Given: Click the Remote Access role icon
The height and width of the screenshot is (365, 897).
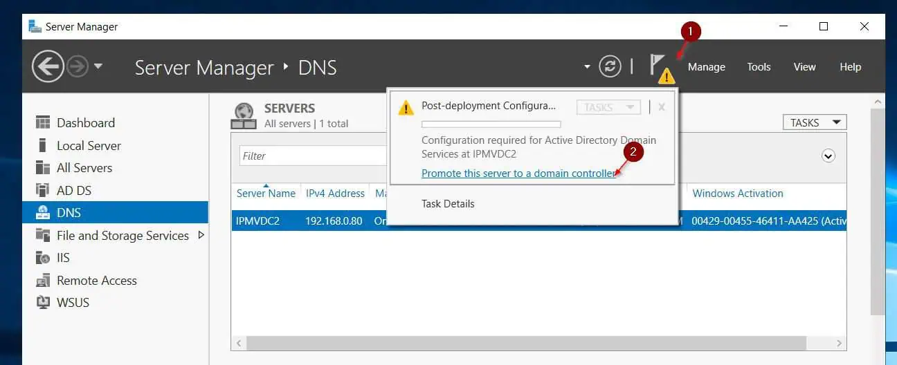Looking at the screenshot, I should pyautogui.click(x=43, y=281).
